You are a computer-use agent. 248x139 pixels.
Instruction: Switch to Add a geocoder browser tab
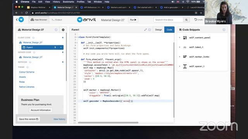(172, 7)
